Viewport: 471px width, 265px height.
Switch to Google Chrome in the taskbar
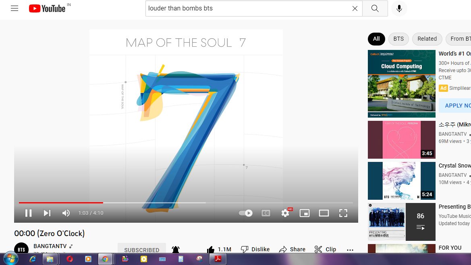105,259
